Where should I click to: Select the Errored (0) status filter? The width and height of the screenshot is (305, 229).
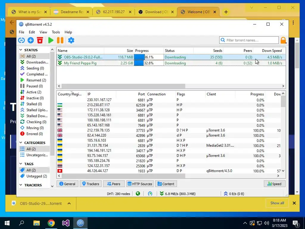click(x=35, y=134)
